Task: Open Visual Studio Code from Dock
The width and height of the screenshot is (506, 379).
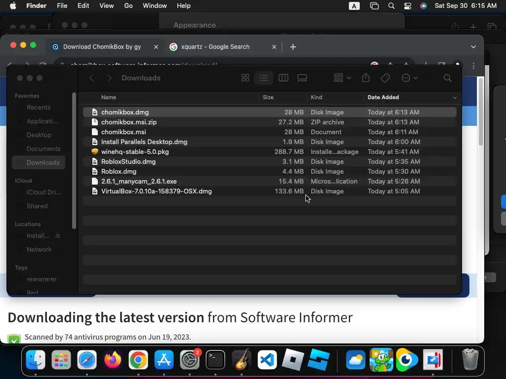Action: pyautogui.click(x=267, y=360)
